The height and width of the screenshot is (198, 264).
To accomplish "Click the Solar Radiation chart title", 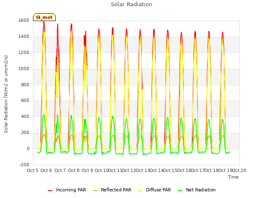I will point(132,5).
